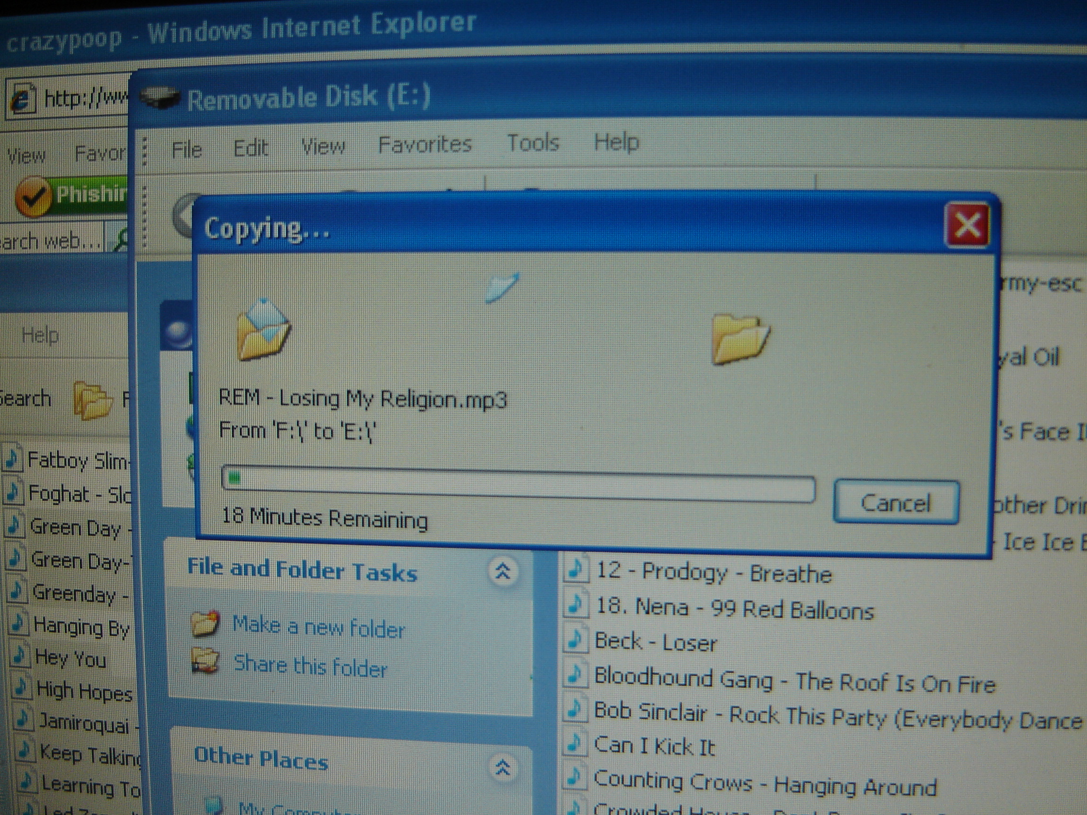The image size is (1087, 815).
Task: Click the Internet Explorer address field
Action: 67,98
